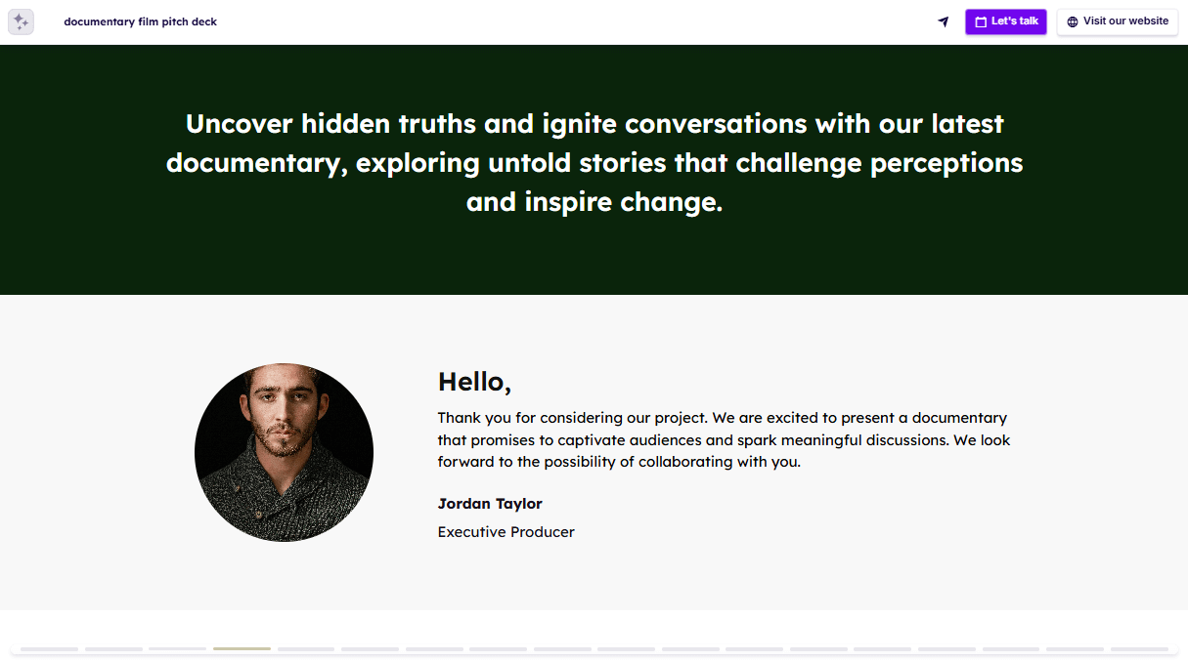The image size is (1188, 661).
Task: Click the paper-plane share icon
Action: point(943,21)
